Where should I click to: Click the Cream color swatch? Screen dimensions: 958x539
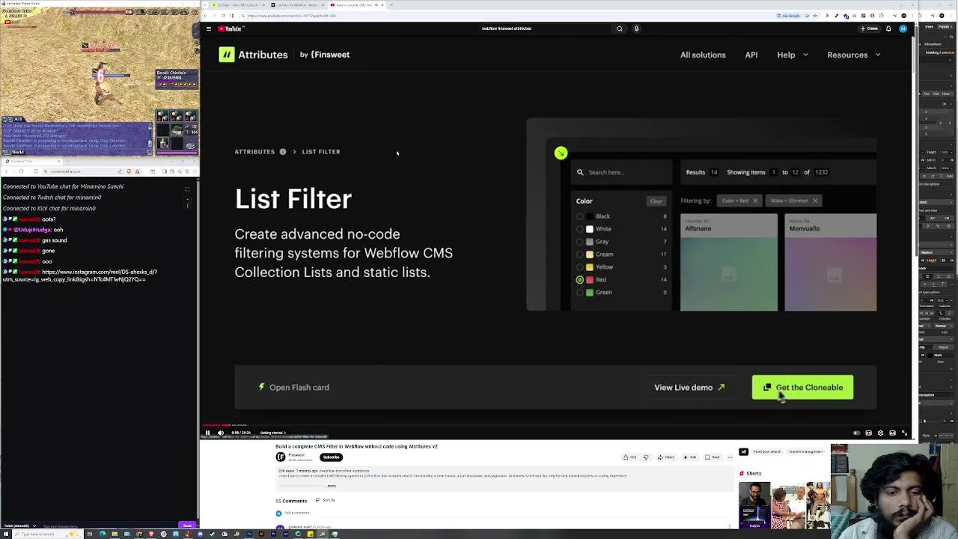point(590,255)
